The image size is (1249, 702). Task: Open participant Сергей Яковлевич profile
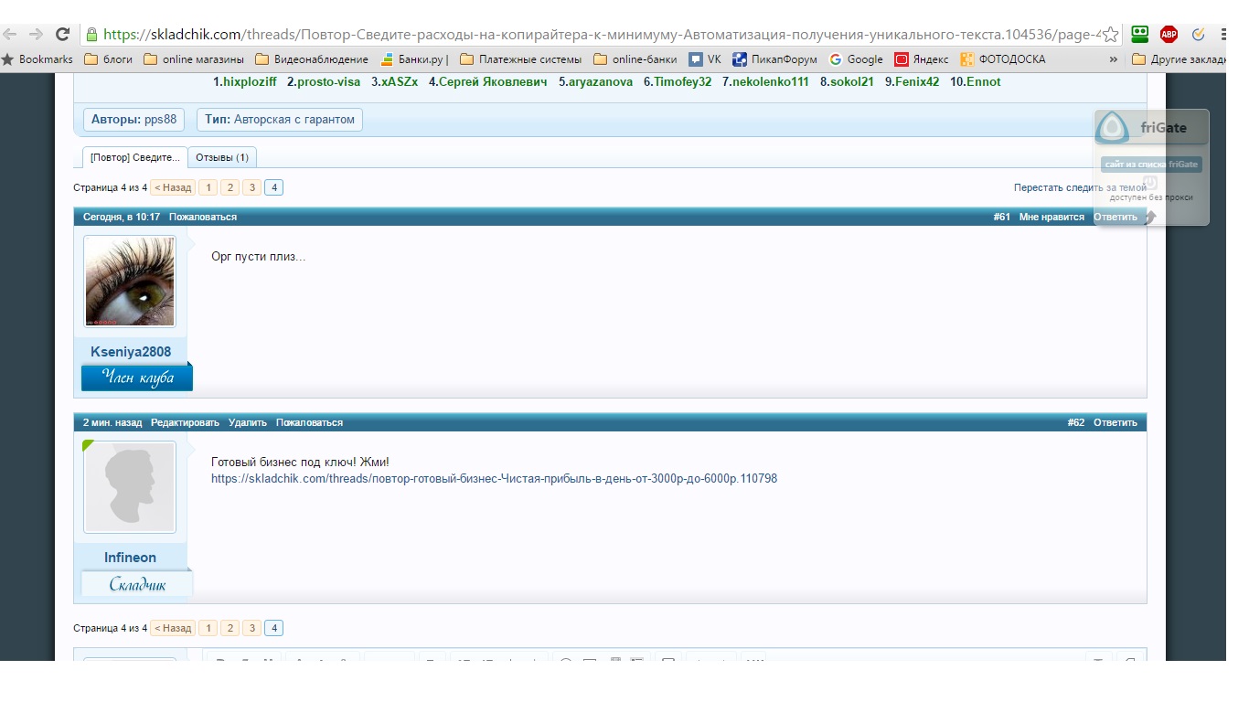[493, 81]
